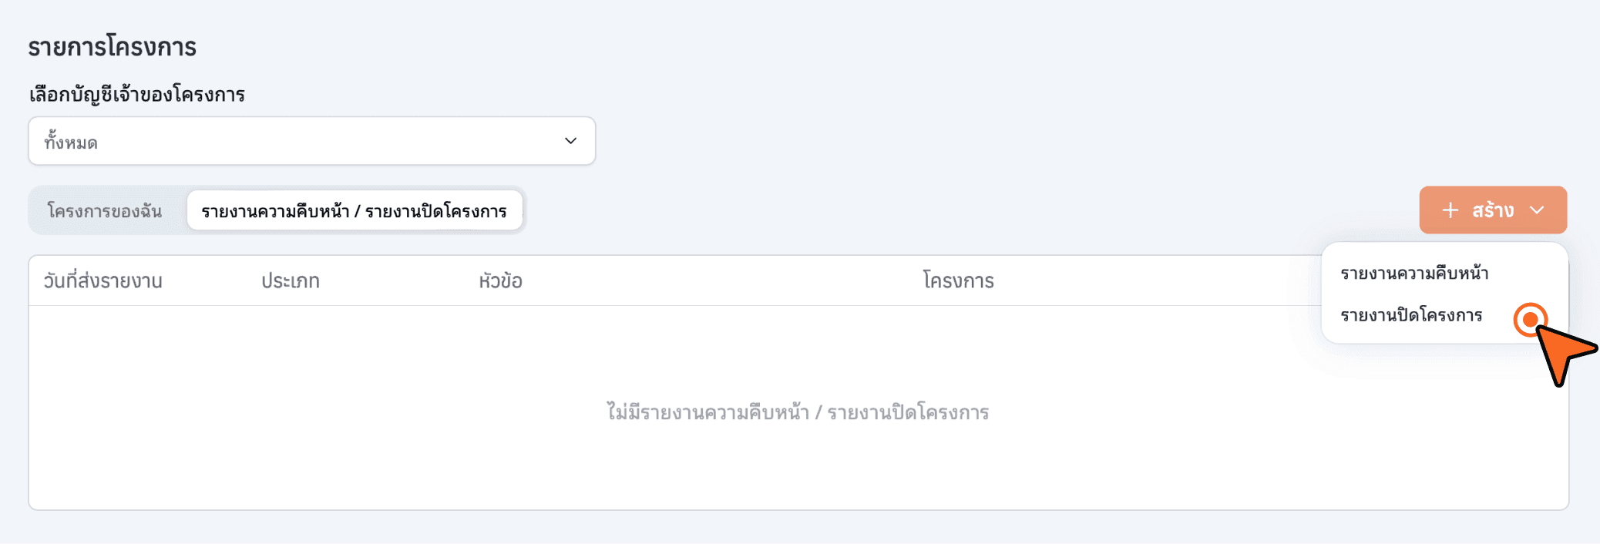The height and width of the screenshot is (544, 1600).
Task: Click the ประเภท column header
Action: coord(290,281)
